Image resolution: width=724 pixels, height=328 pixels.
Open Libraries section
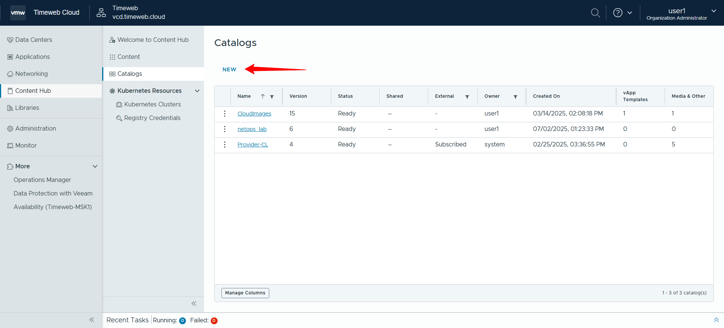tap(27, 108)
